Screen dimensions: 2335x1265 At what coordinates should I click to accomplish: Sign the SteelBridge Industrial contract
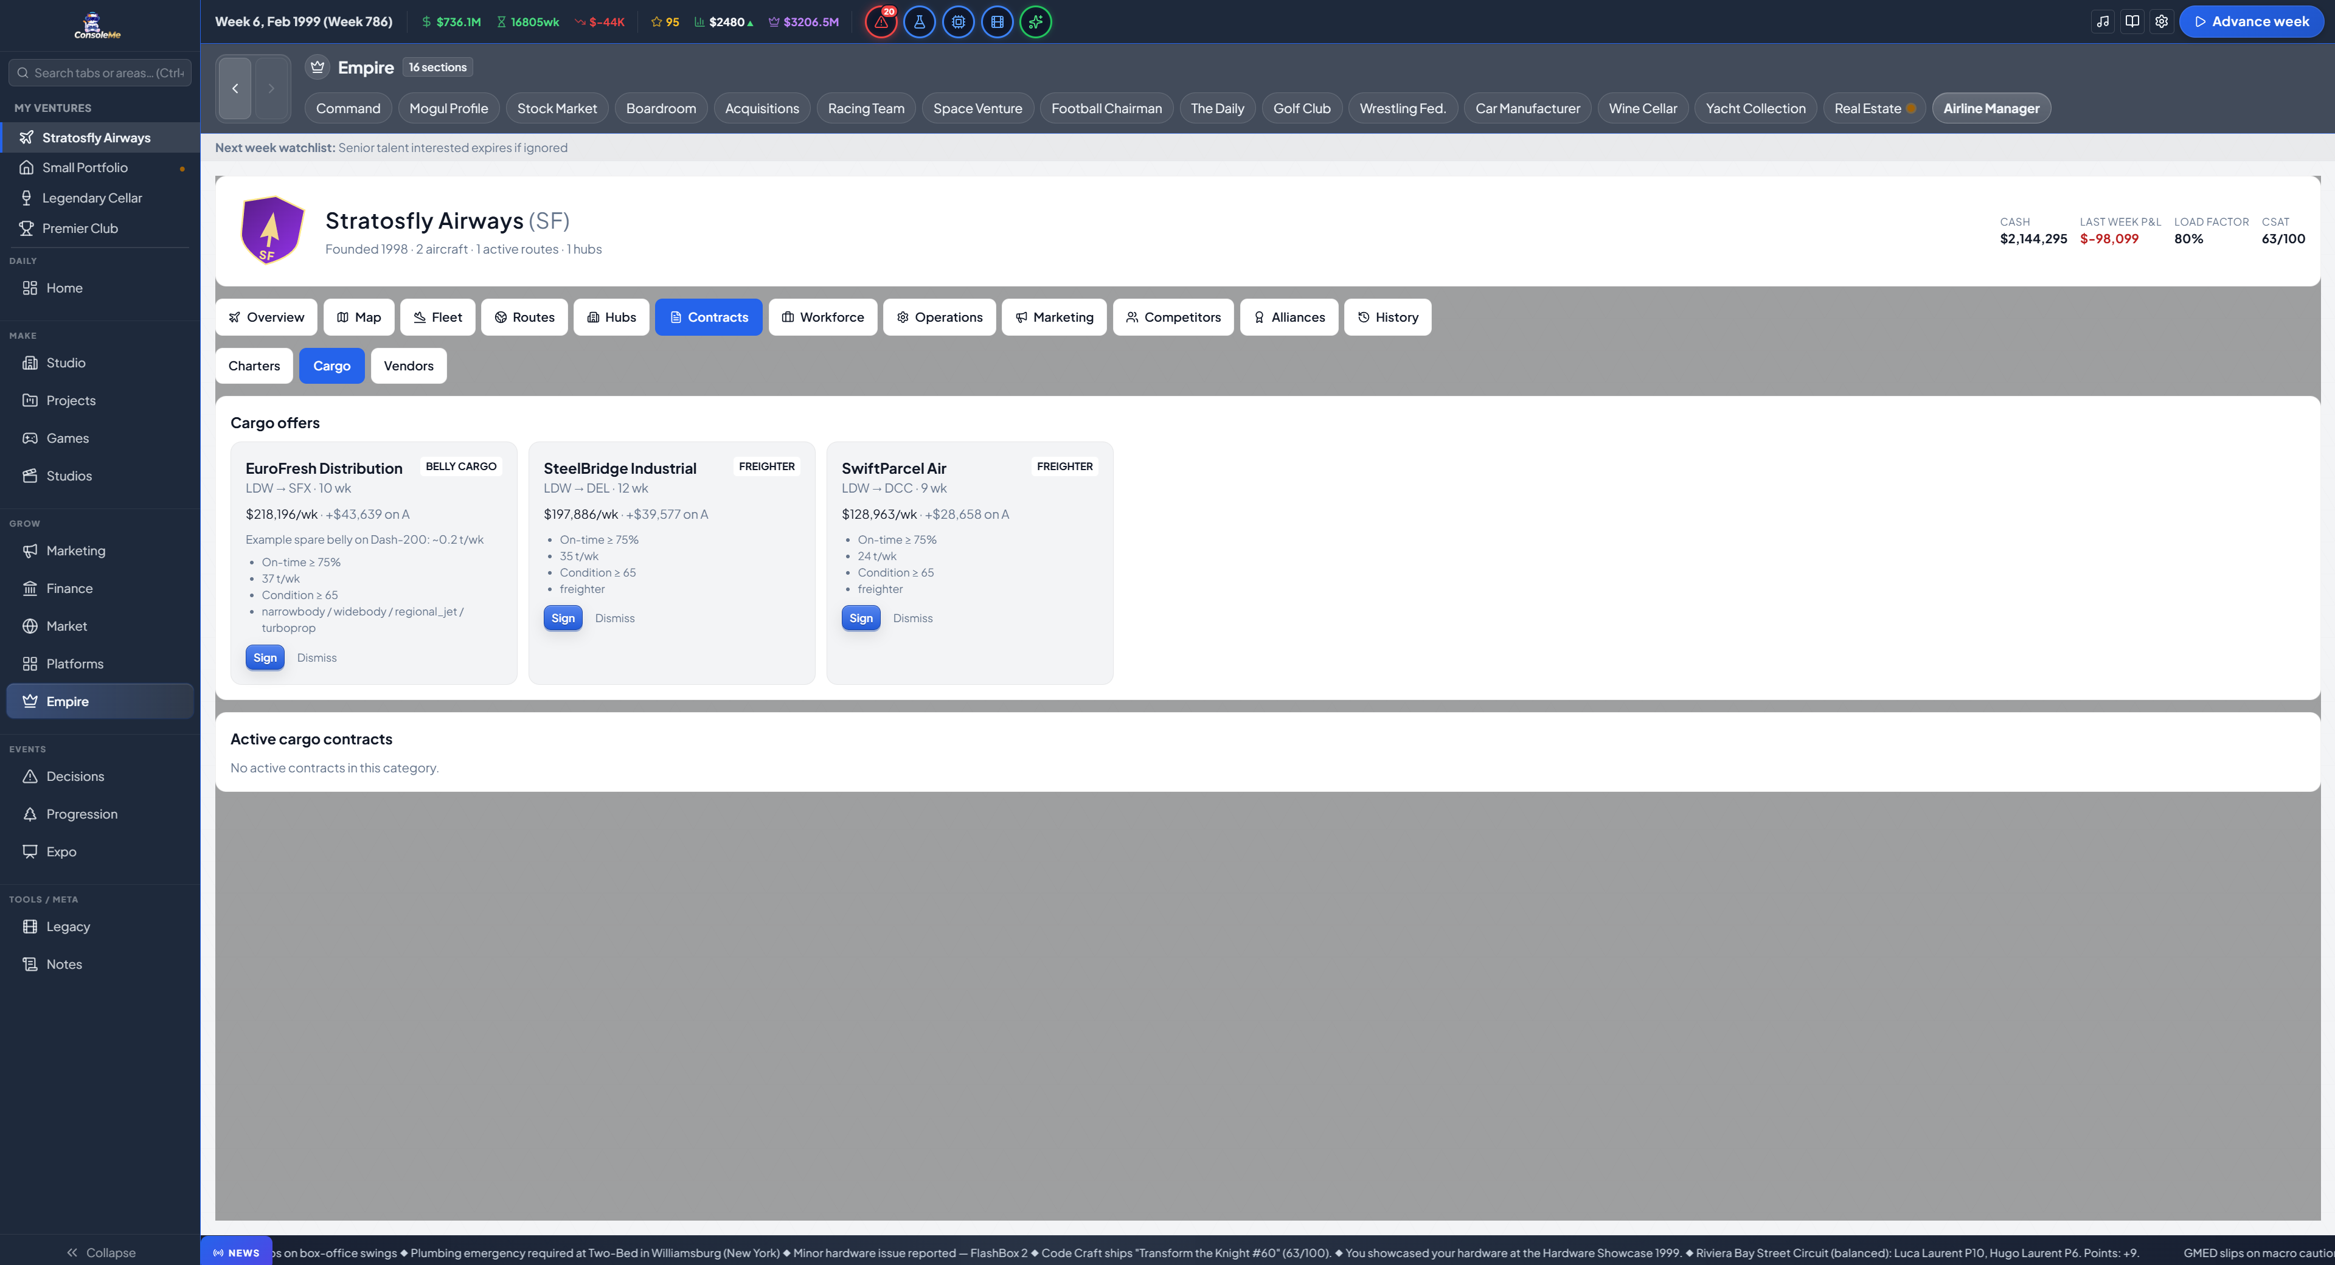563,618
